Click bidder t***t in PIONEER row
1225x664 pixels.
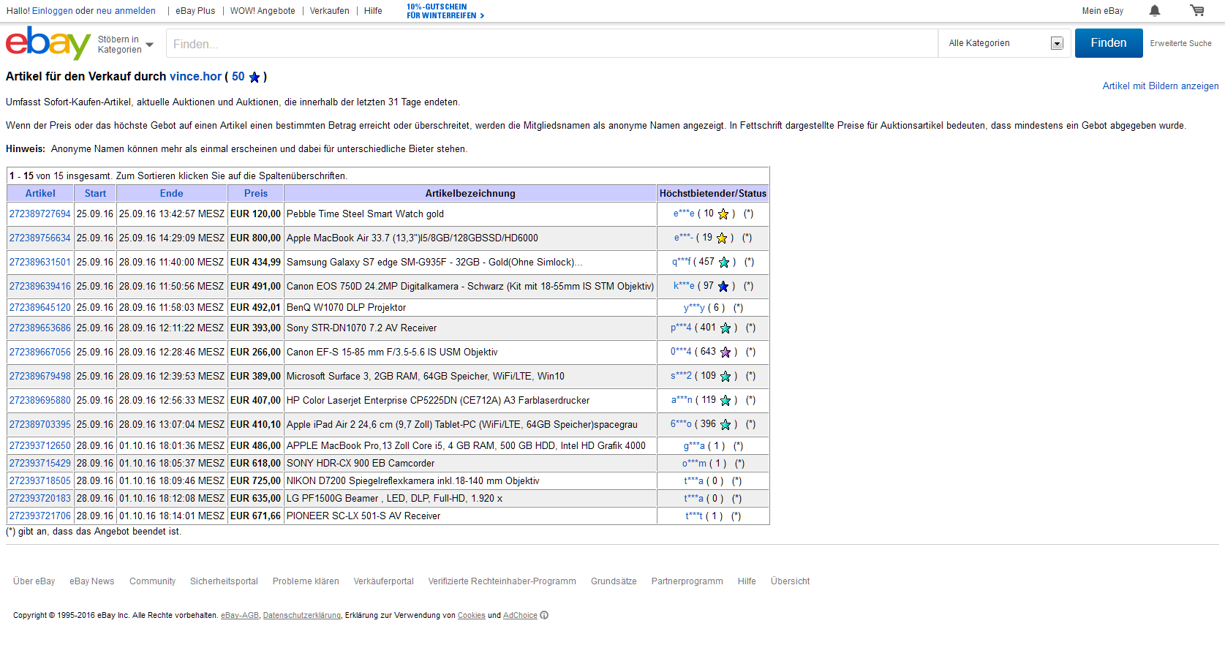[694, 516]
